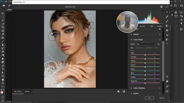Click Photoshop Home icon
The image size is (184, 103).
coord(4,5)
